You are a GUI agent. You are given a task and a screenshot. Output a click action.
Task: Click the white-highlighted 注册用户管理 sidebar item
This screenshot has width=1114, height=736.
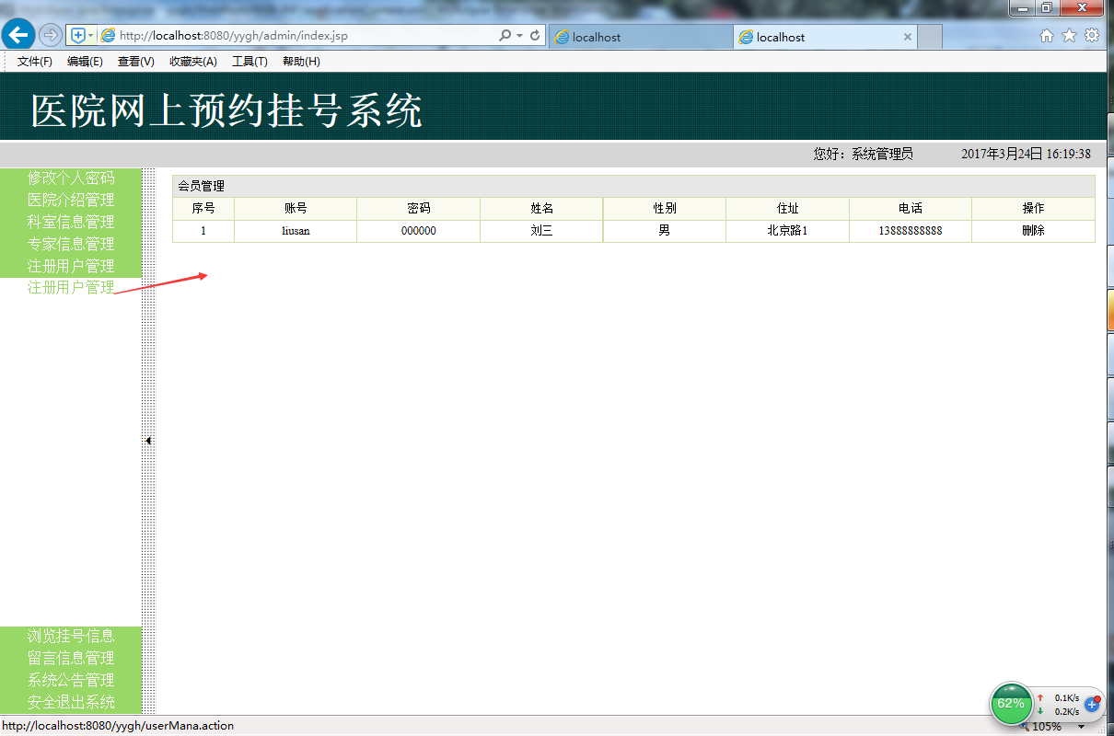[71, 288]
